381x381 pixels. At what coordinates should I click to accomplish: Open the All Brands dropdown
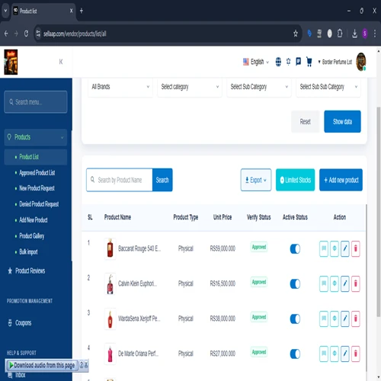click(120, 87)
